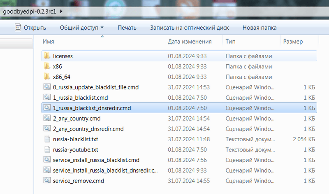Click the service_install_russia_blacklist.cmd script icon
Screen dimensions: 329x194
coord(47,160)
